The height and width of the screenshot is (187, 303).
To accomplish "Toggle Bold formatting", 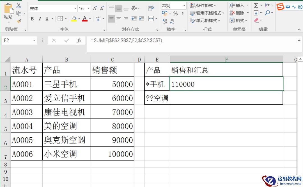I will pos(33,19).
